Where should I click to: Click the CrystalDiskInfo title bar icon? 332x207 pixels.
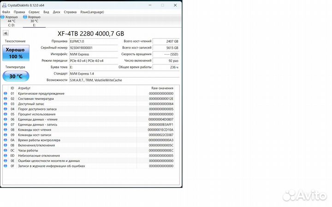4,5
